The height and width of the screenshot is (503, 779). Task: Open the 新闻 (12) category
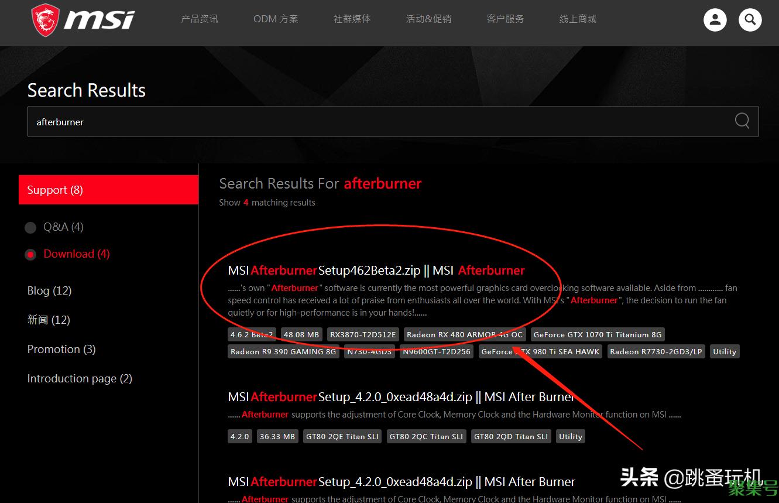tap(49, 320)
